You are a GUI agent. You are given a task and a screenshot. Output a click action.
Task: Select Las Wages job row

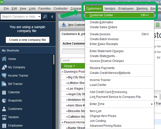tap(73, 88)
